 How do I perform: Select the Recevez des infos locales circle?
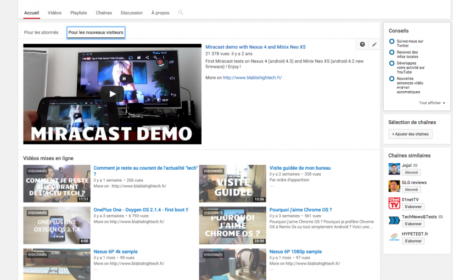click(392, 52)
